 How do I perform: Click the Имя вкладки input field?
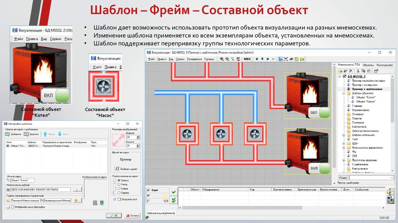[x=22, y=180]
